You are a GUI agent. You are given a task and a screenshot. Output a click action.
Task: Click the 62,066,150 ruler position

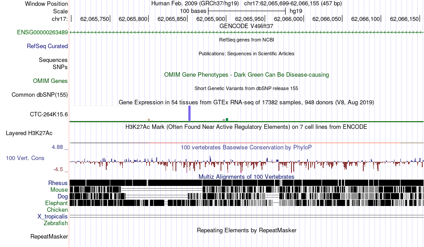(x=404, y=19)
